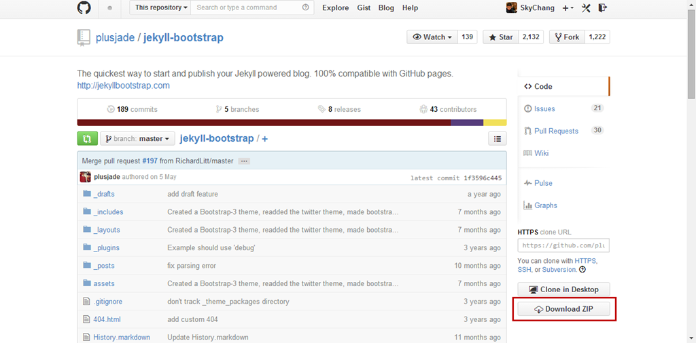Click the notifications dot indicator
The image size is (696, 343).
pyautogui.click(x=110, y=8)
